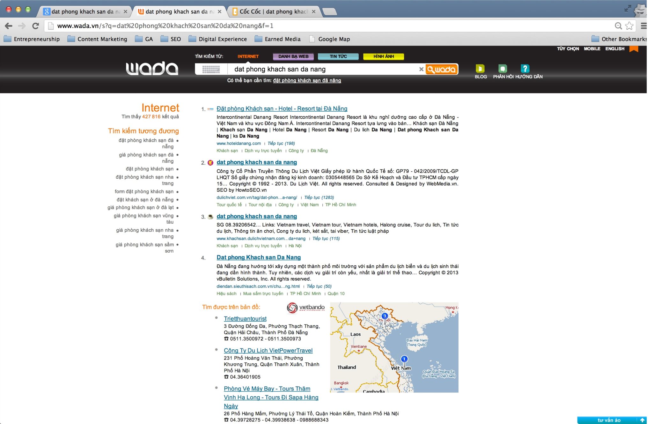
Task: Click related search giá phòng khách sạn ở đà lạt
Action: coord(141,207)
